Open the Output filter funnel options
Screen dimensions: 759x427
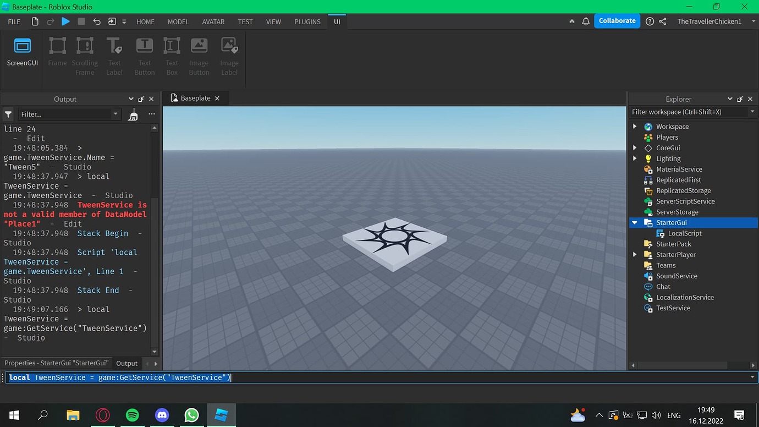[x=8, y=114]
